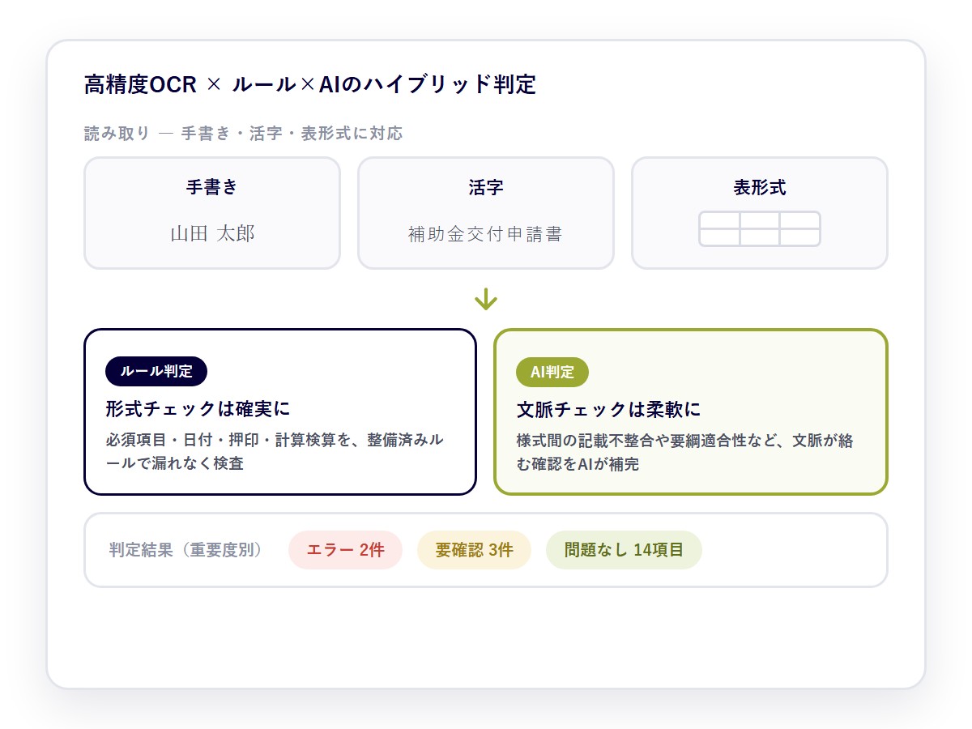Image resolution: width=972 pixels, height=729 pixels.
Task: Click the description starting 様式間の記載不整合
Action: click(685, 452)
